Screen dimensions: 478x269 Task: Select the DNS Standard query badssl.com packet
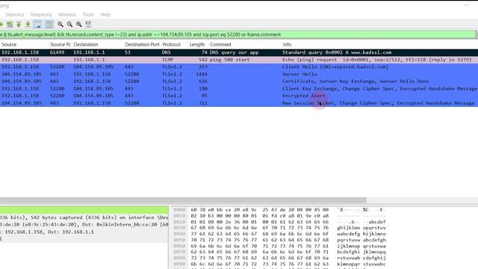pyautogui.click(x=239, y=52)
